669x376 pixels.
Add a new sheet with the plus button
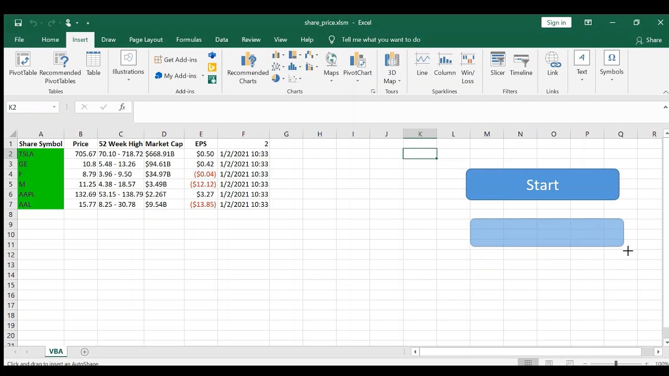(85, 352)
